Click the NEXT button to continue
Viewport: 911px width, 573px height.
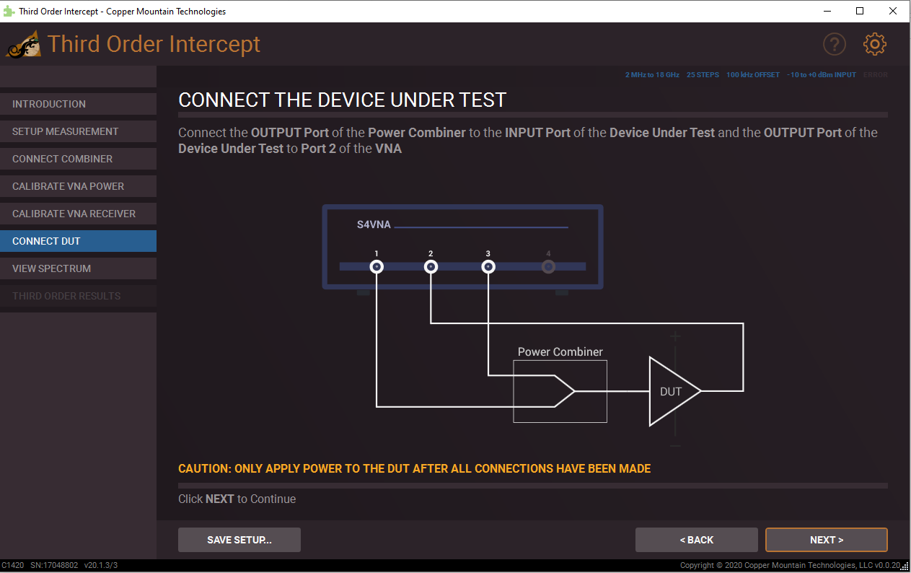pos(826,539)
